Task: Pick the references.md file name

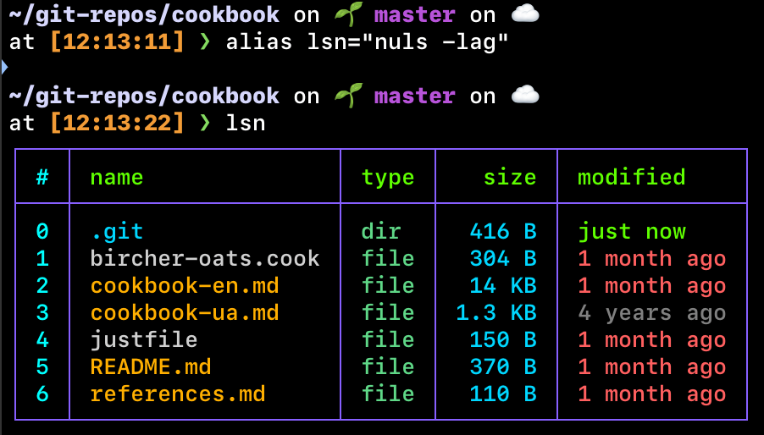Action: pos(178,394)
